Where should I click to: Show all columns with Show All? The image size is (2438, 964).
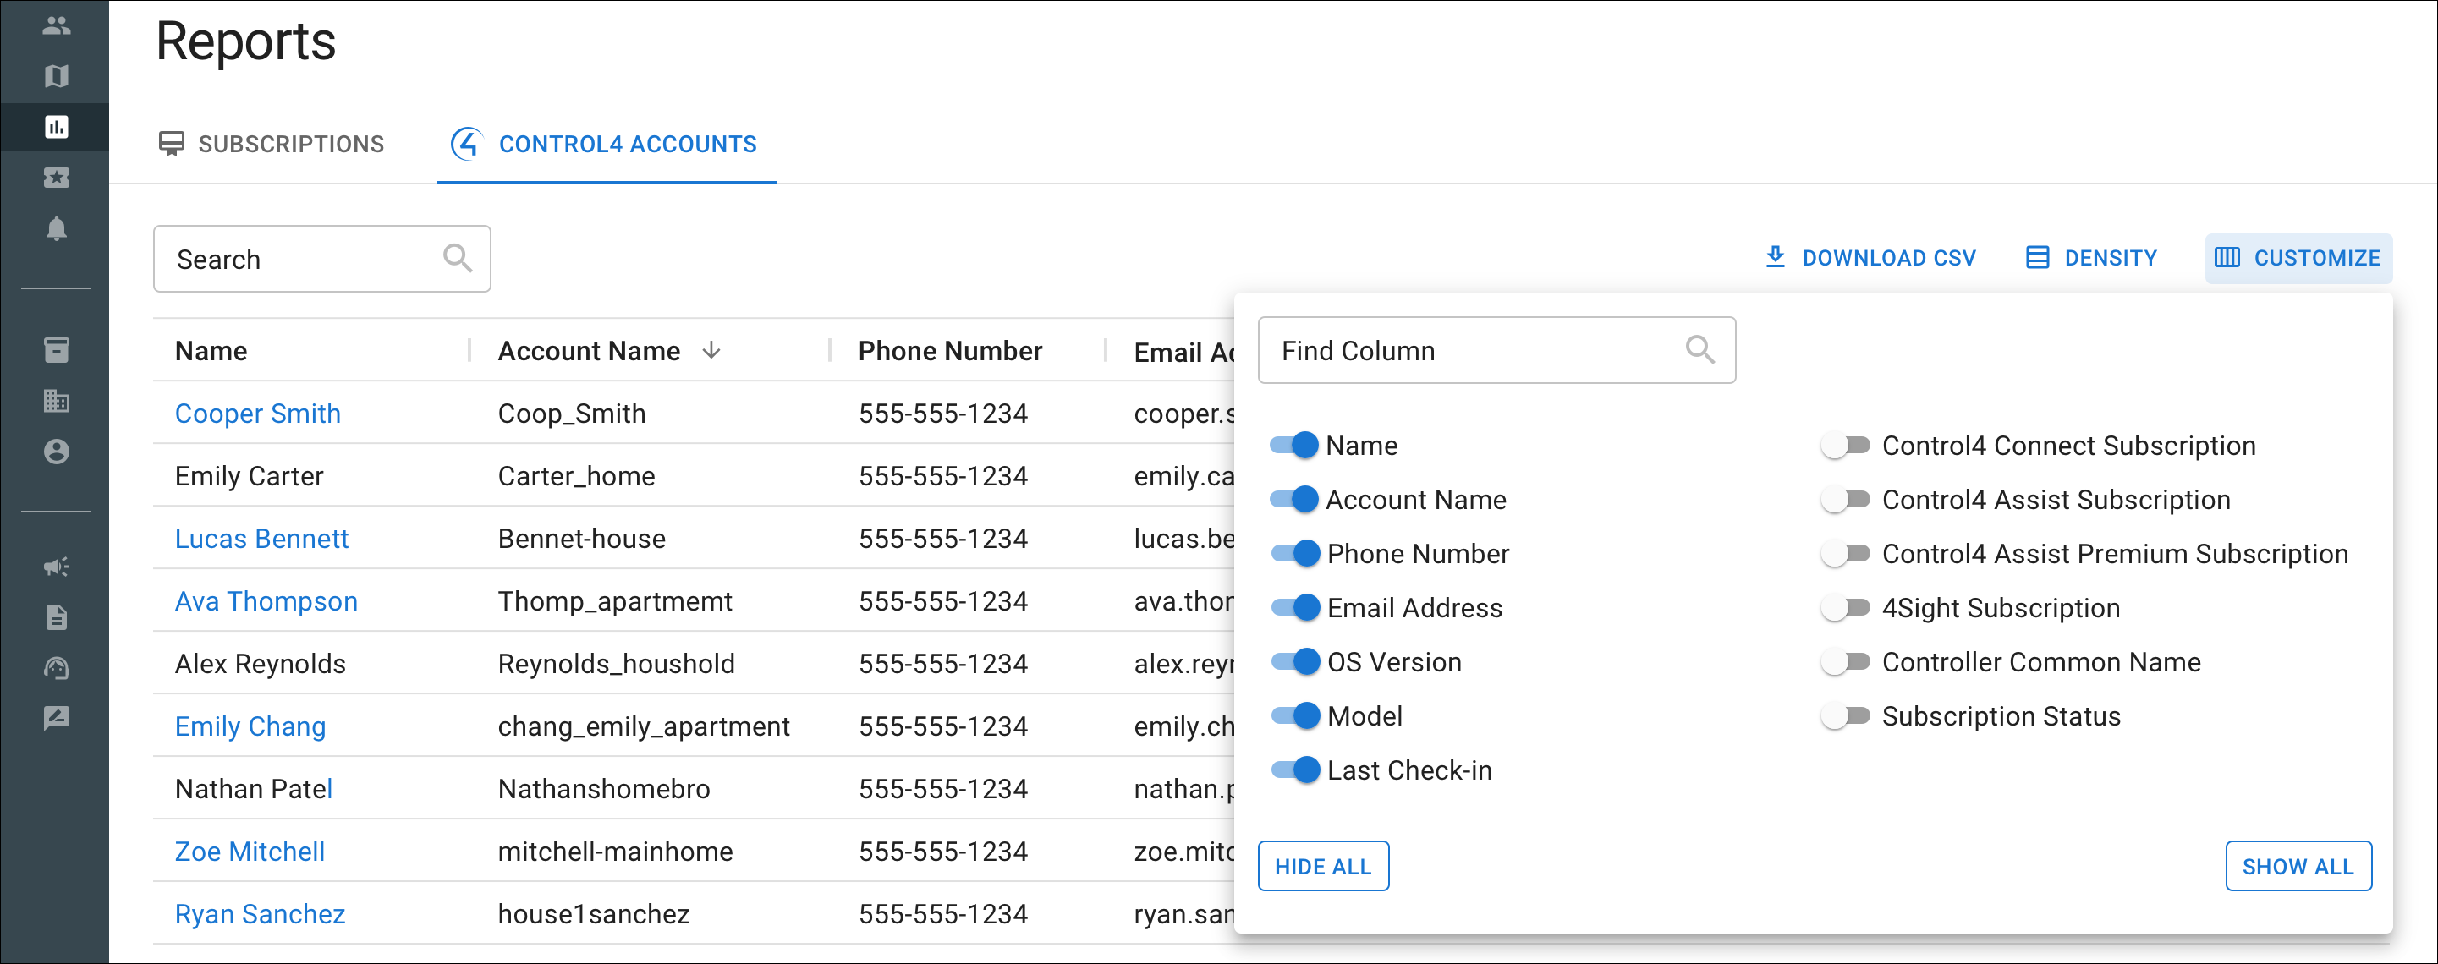[x=2298, y=866]
